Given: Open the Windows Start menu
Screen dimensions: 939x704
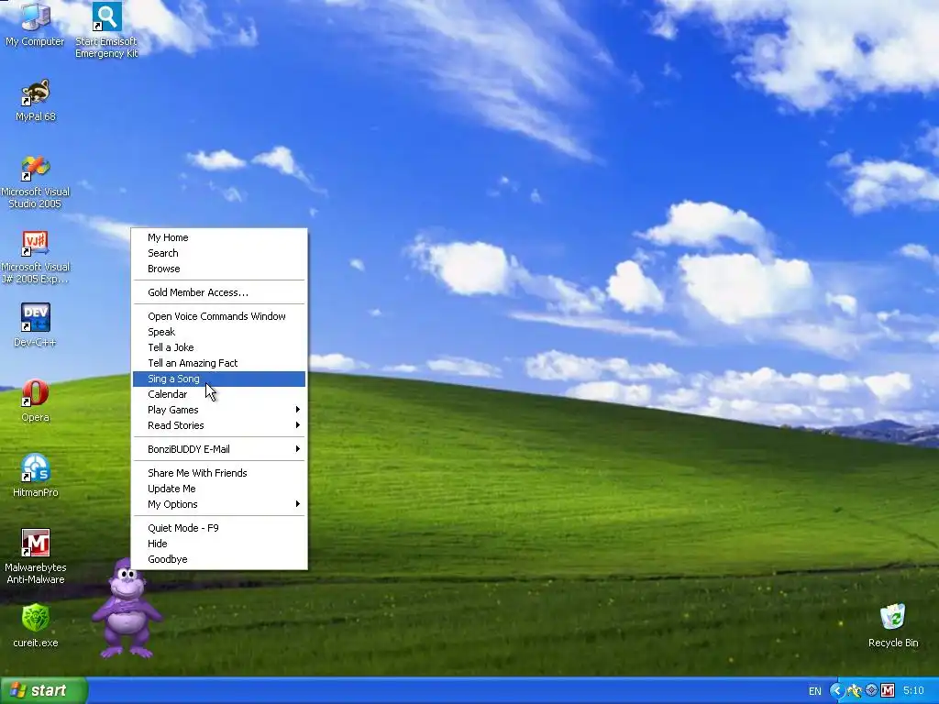Looking at the screenshot, I should pyautogui.click(x=44, y=691).
